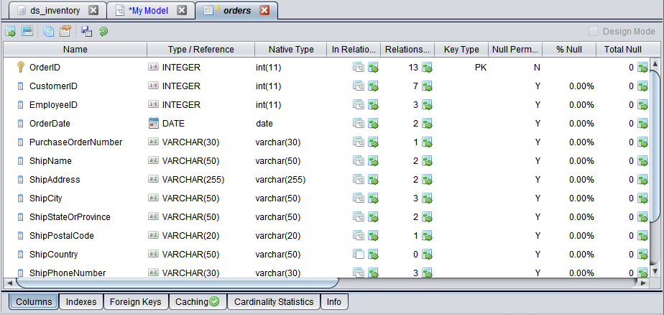
Task: Click the save disk icon in the toolbar
Action: tap(87, 31)
